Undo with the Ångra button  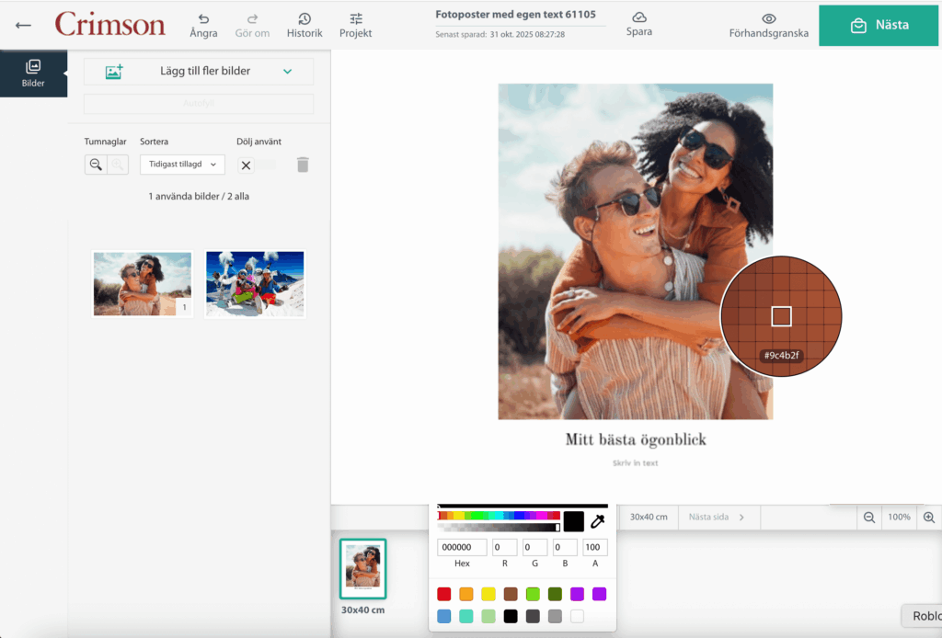point(203,25)
